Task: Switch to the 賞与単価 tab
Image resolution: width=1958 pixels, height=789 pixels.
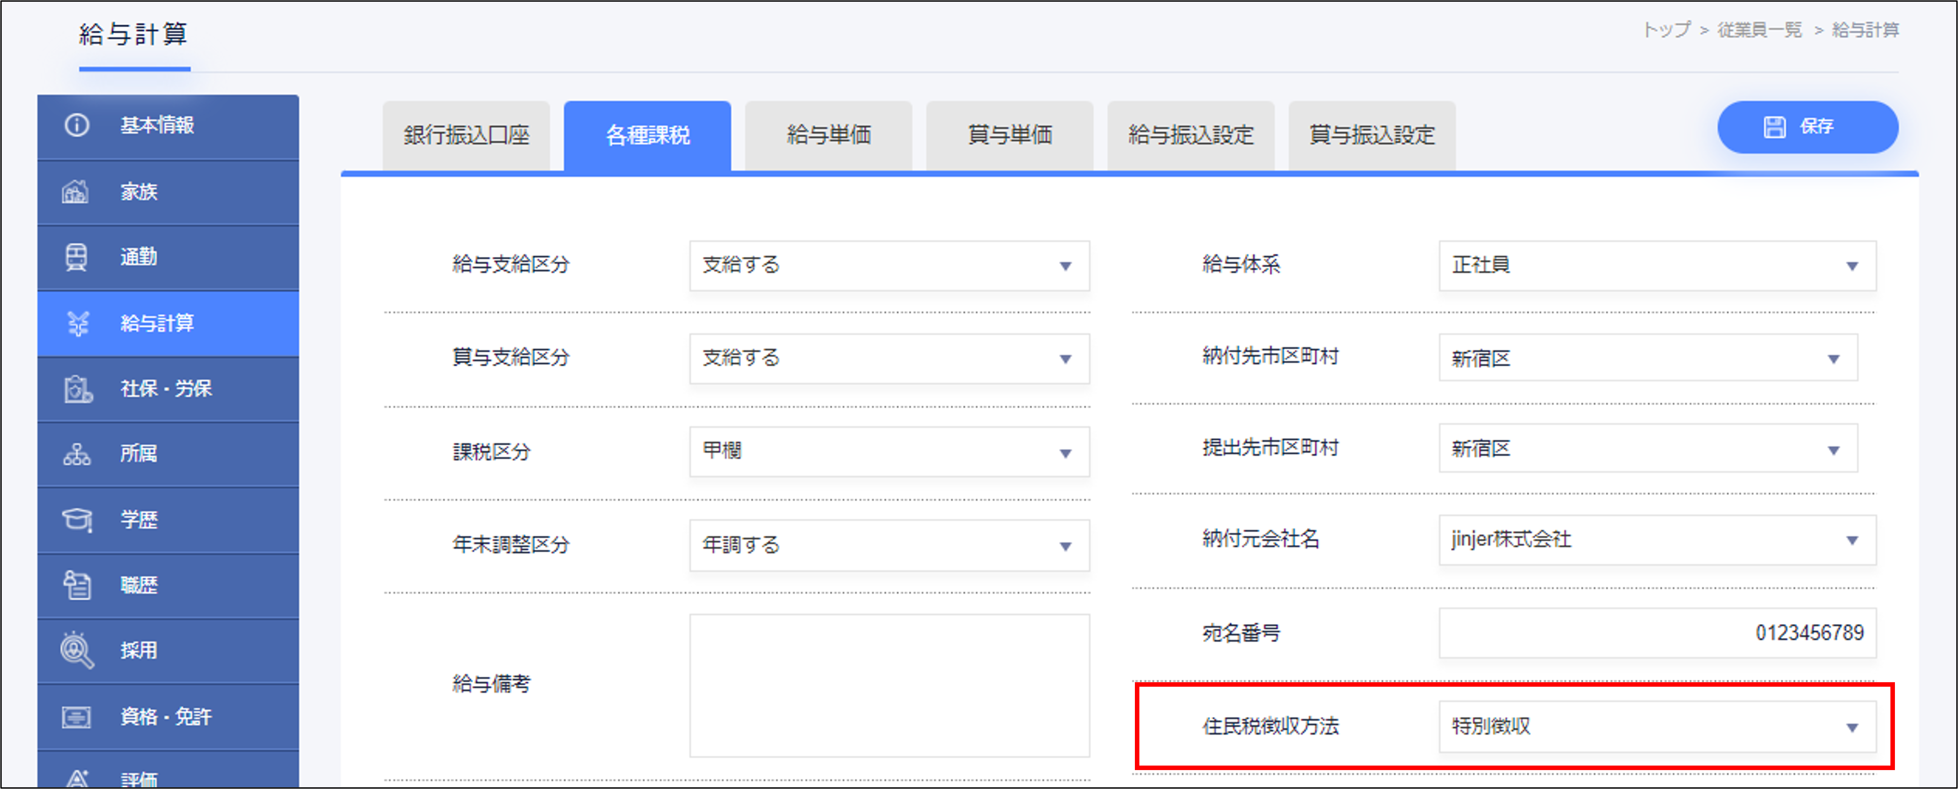Action: [1009, 136]
